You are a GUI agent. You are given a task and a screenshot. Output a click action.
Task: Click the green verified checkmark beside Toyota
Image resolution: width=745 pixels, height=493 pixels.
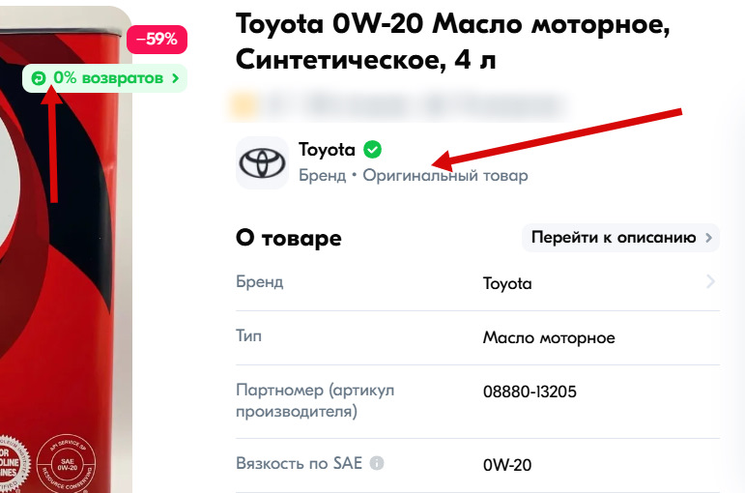point(372,150)
